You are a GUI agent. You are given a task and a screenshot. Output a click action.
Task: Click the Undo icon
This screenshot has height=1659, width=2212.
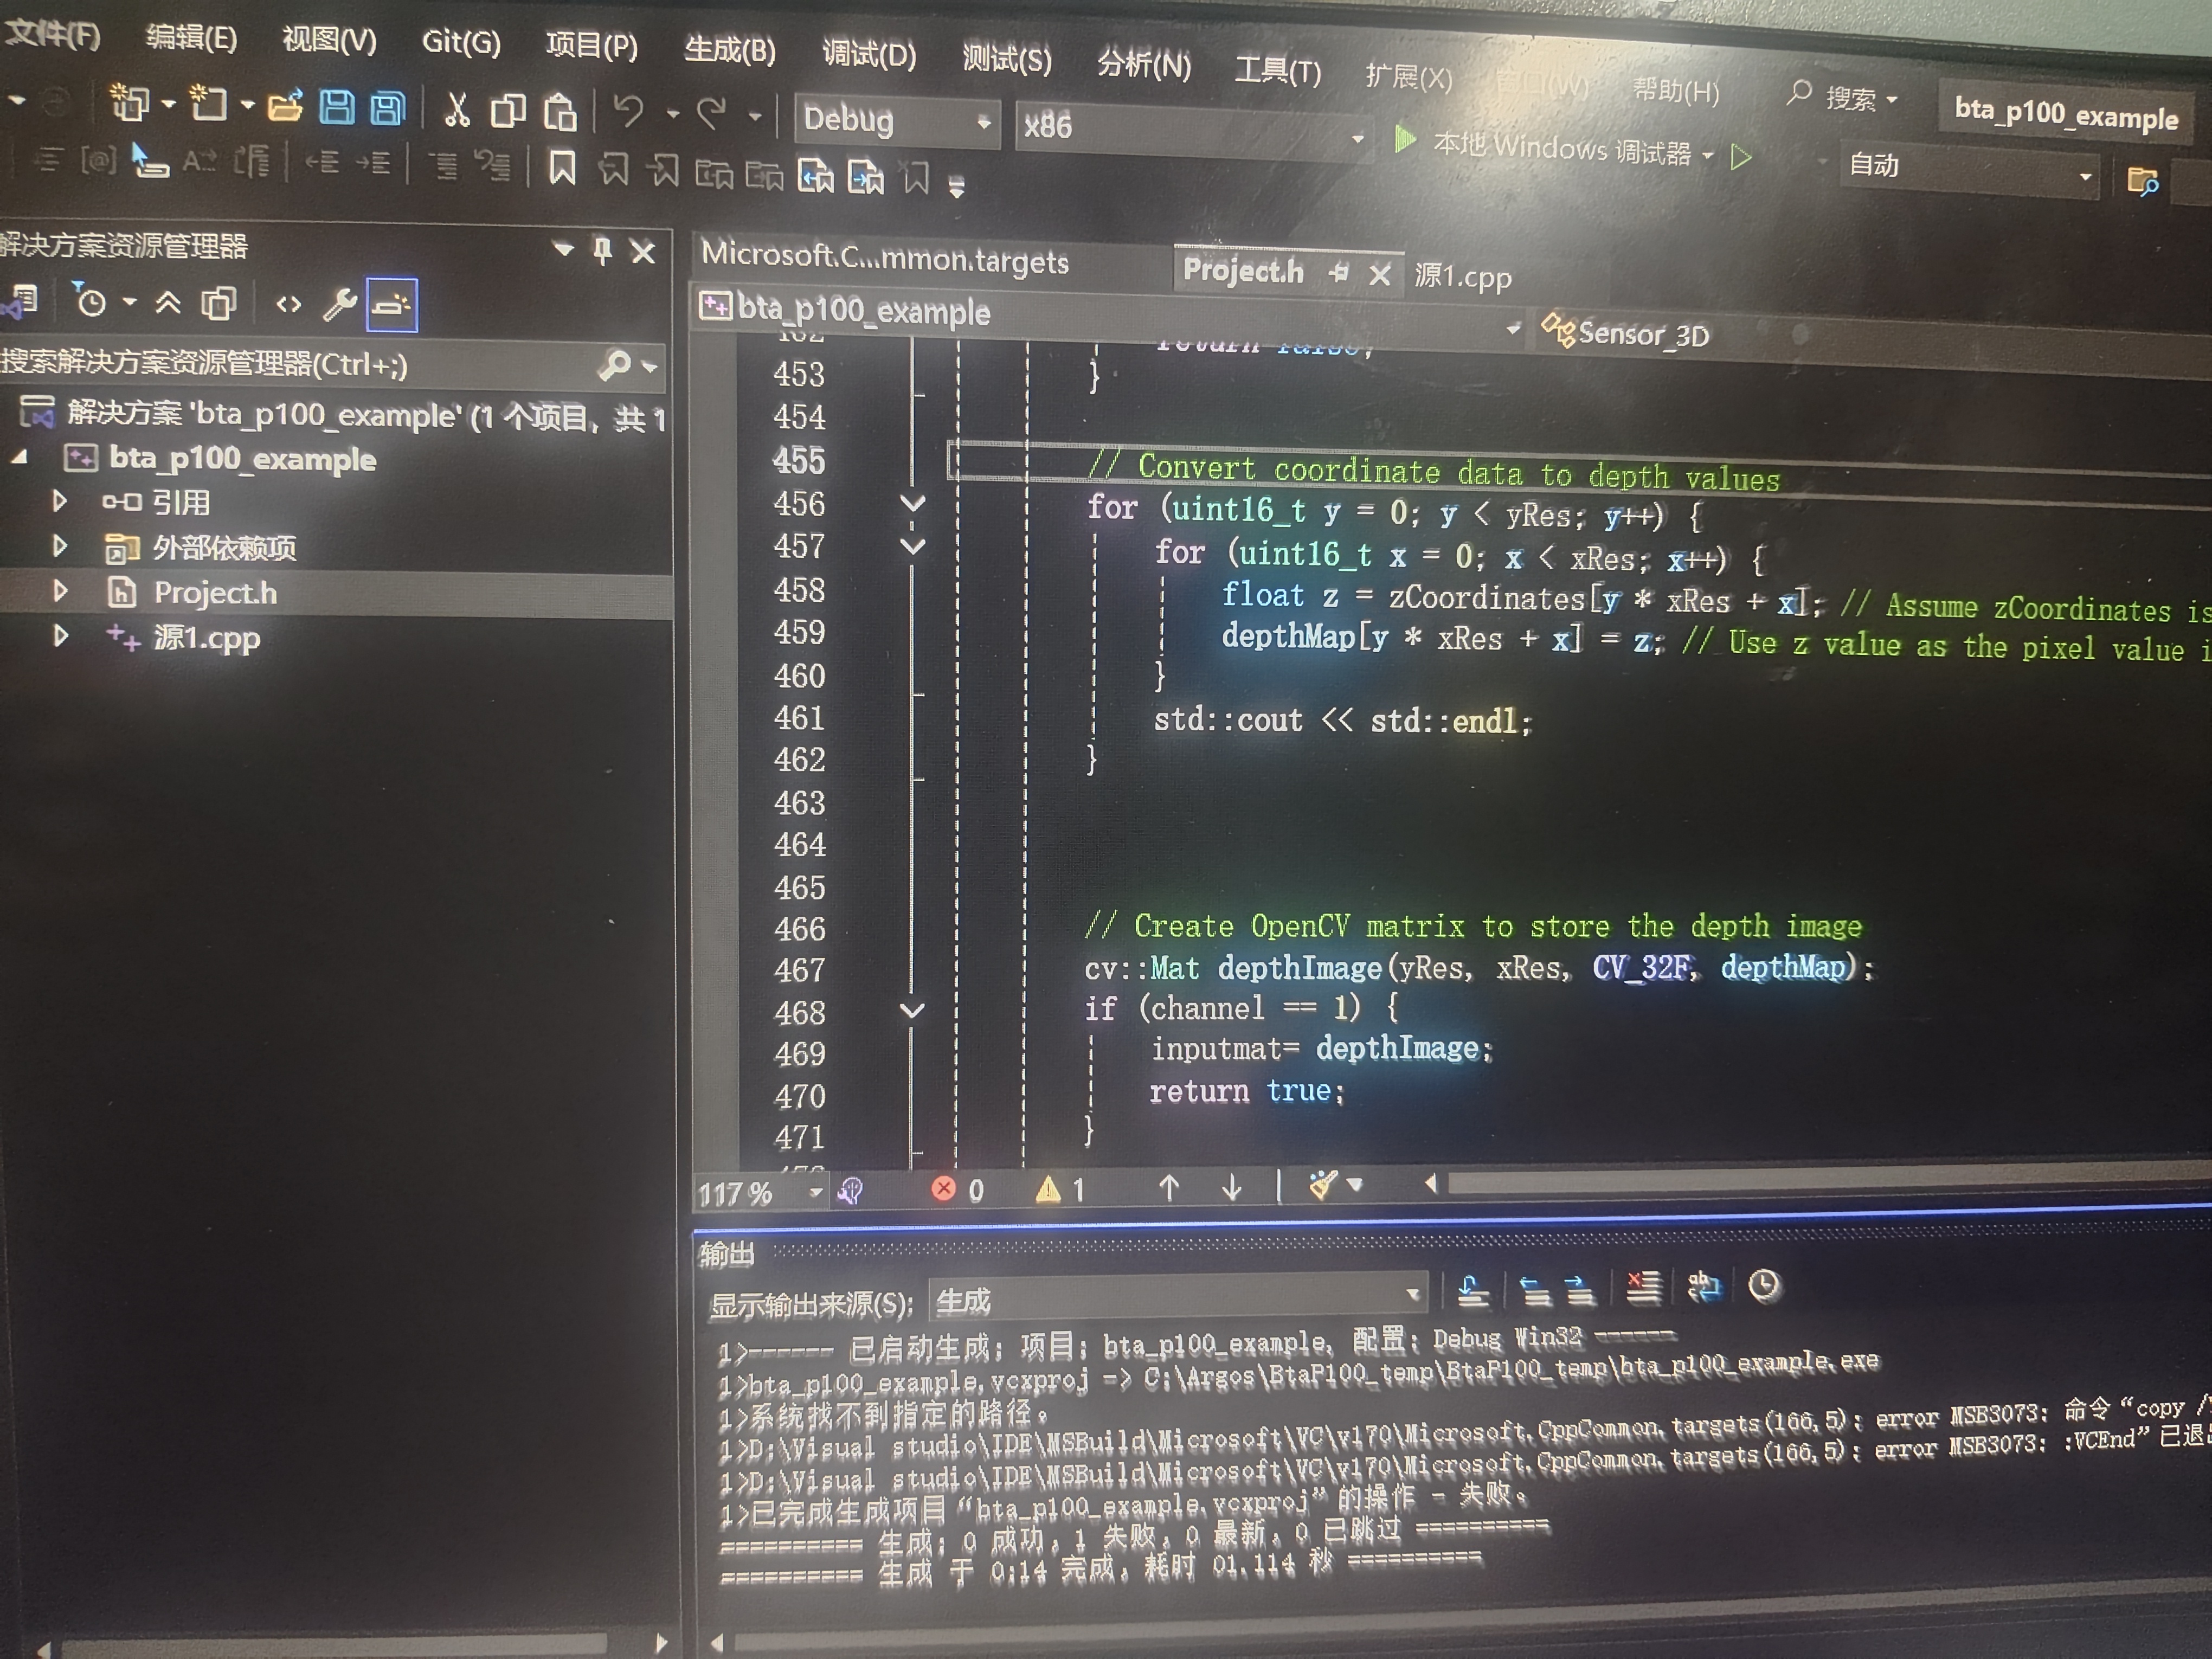629,110
